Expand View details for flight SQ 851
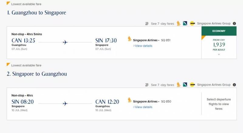Image resolution: width=243 pixels, height=133 pixels. pyautogui.click(x=143, y=46)
